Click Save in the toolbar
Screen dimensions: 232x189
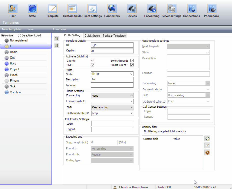(x=30, y=29)
